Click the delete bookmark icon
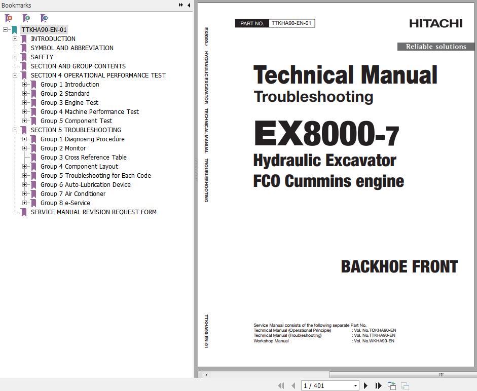 click(9, 18)
